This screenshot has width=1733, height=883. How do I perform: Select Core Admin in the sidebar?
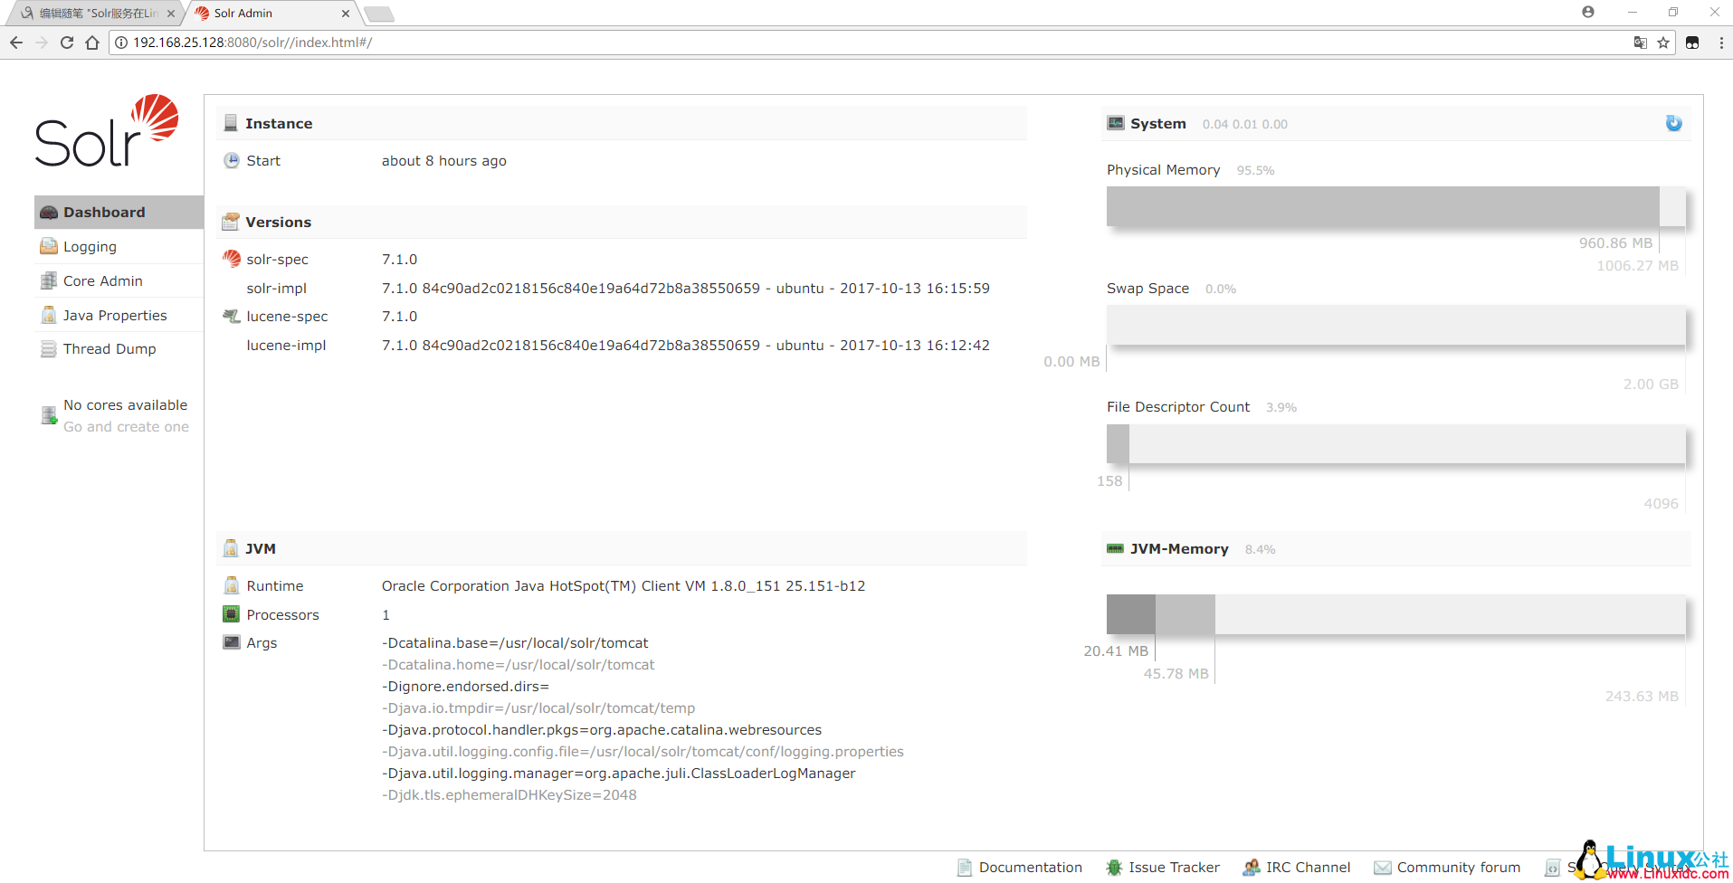pos(101,280)
